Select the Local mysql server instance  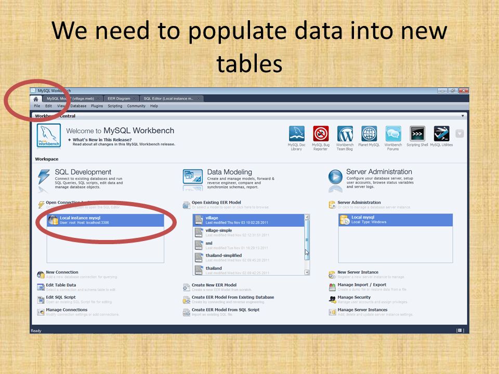[x=396, y=220]
